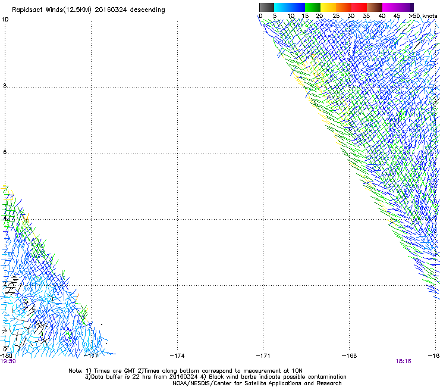Click the green 15-20 knots color bar segment
The image size is (440, 387).
point(313,7)
